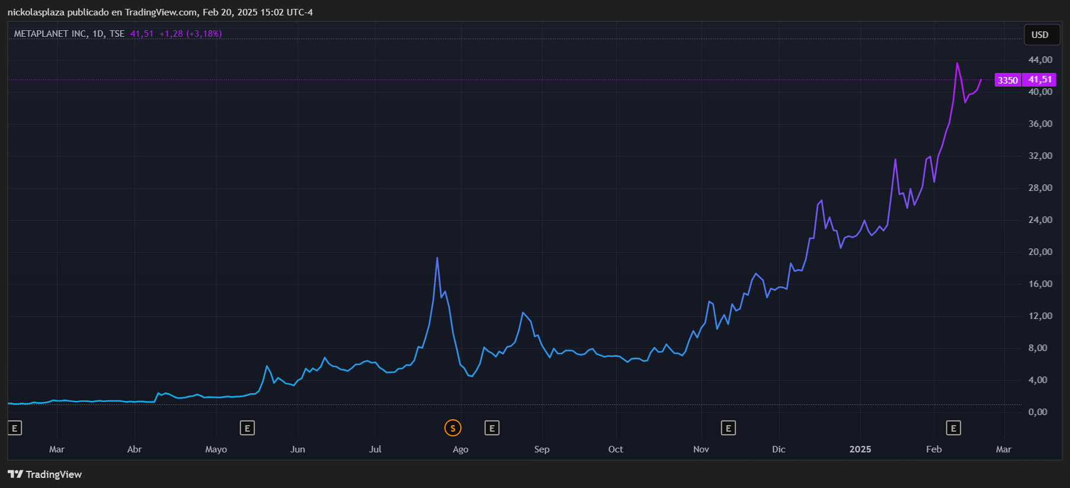Click the Mayo month label
Image resolution: width=1070 pixels, height=488 pixels.
click(216, 449)
